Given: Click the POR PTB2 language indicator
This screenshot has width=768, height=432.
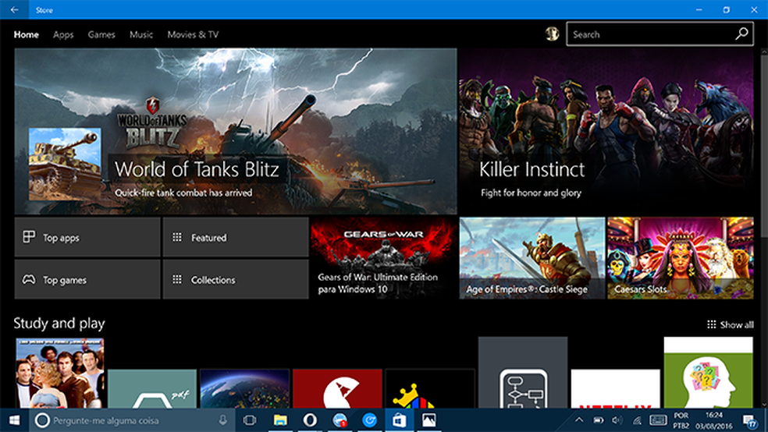Looking at the screenshot, I should [x=681, y=420].
